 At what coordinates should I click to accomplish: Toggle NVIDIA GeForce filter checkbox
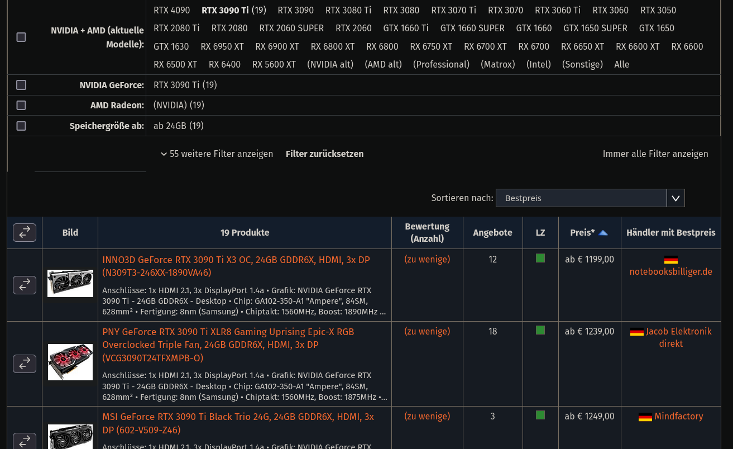21,85
